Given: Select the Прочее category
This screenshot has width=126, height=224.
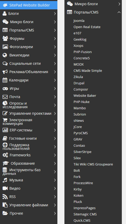Looking at the screenshot, I should (29, 213).
